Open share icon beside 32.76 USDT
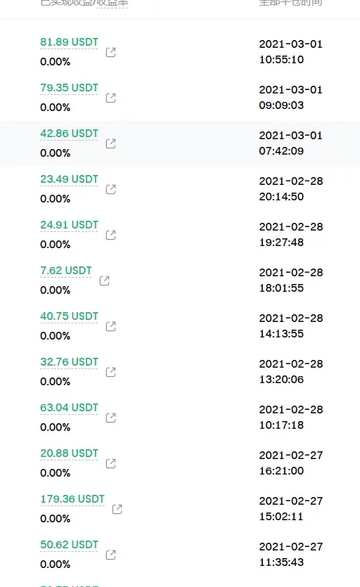 111,372
